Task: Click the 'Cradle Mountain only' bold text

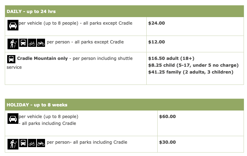Action: [x=42, y=58]
